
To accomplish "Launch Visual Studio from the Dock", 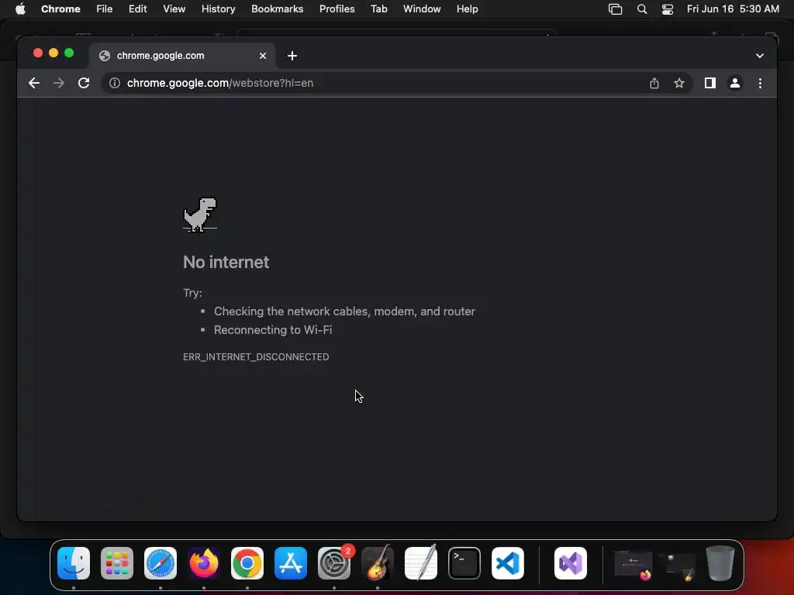I will [x=571, y=563].
